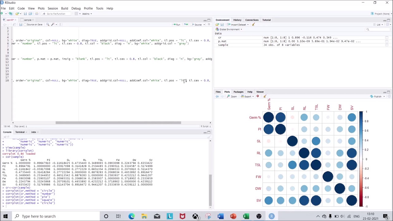Remove the current plot with red X icon
This screenshot has width=393, height=221.
tap(258, 96)
